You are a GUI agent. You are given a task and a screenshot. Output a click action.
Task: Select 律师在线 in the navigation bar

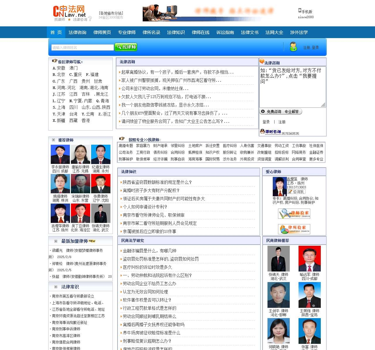200,32
